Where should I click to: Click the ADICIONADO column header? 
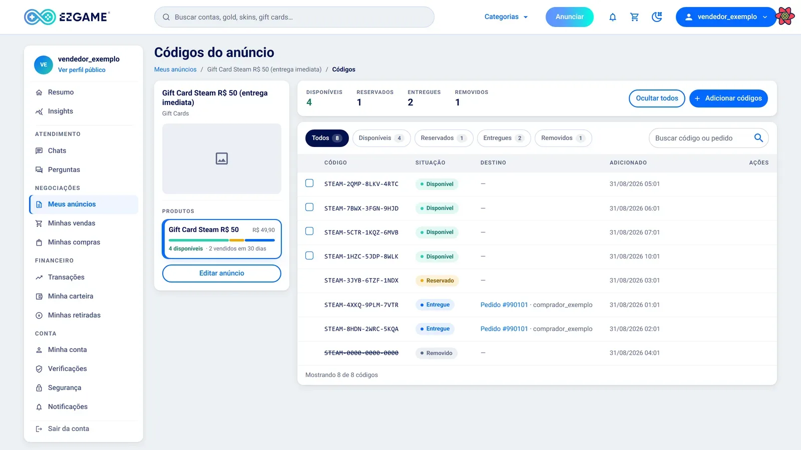pyautogui.click(x=628, y=163)
